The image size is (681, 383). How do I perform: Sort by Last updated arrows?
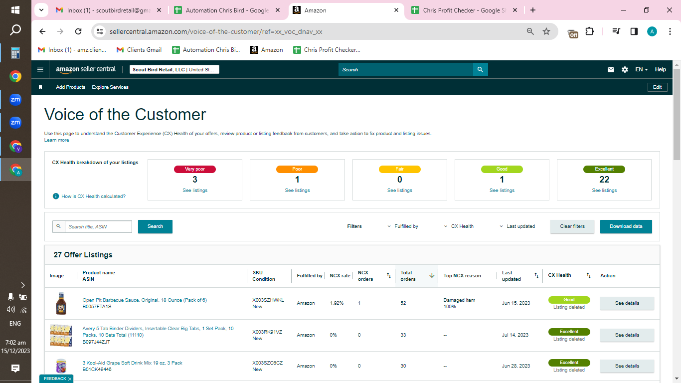click(x=536, y=275)
